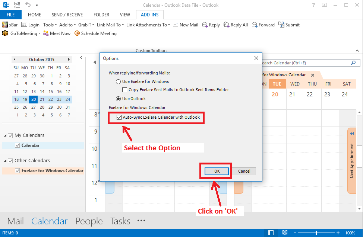Check Copy Exelare Sent Mails checkbox
Screen dimensions: 363x237
click(124, 90)
